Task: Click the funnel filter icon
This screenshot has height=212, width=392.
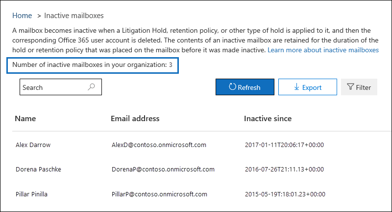Action: point(350,86)
